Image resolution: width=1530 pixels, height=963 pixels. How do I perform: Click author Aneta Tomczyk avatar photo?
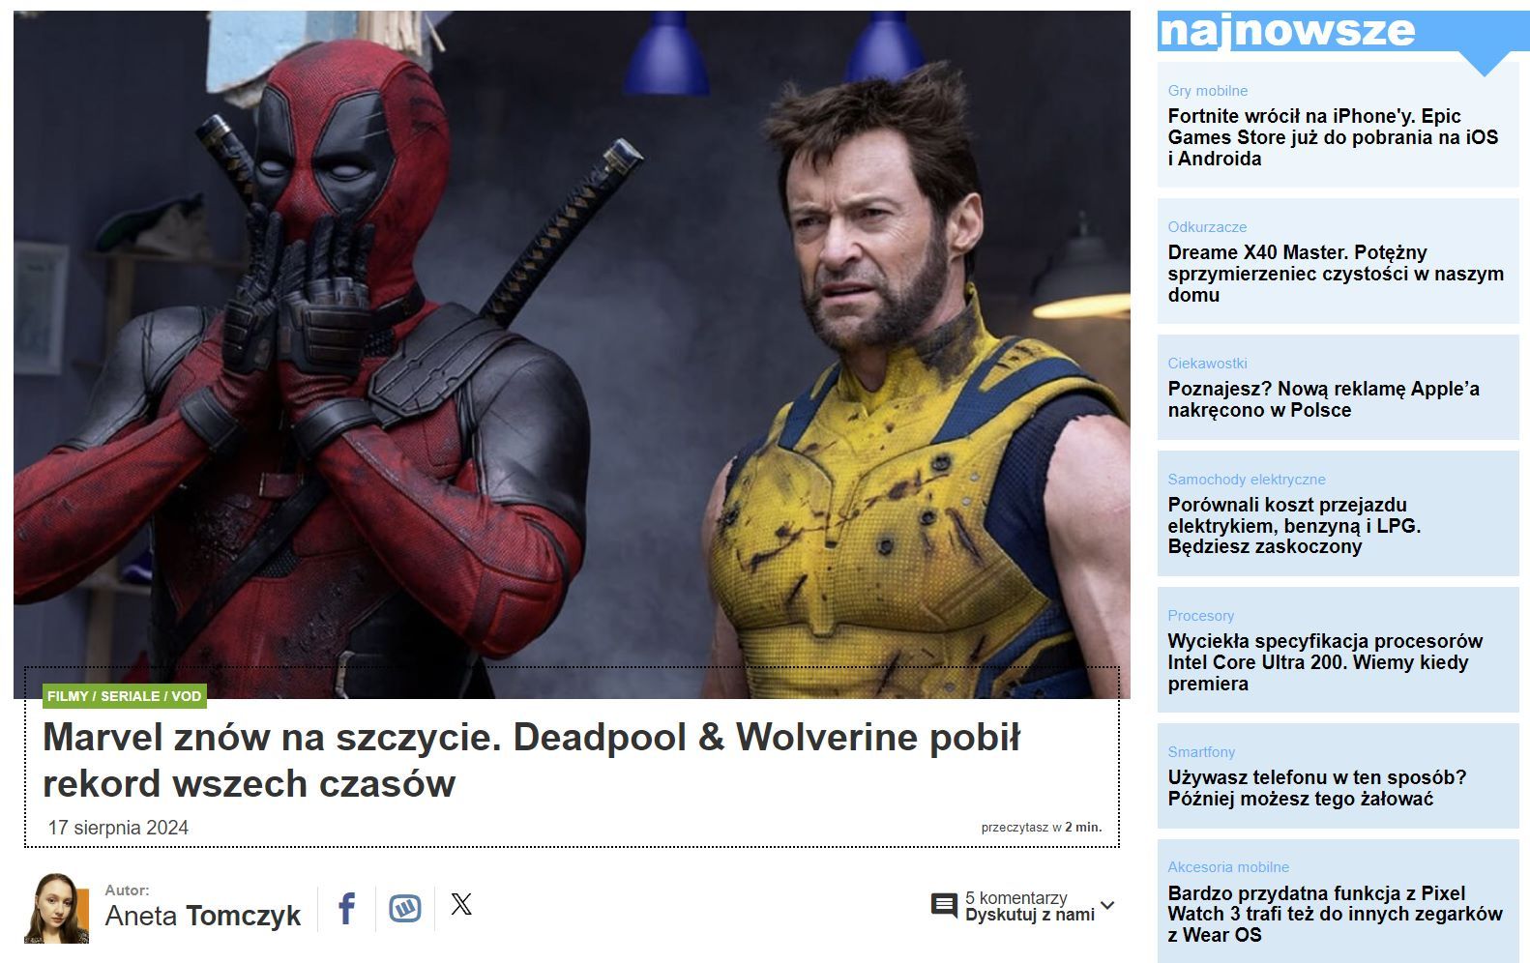[x=56, y=909]
